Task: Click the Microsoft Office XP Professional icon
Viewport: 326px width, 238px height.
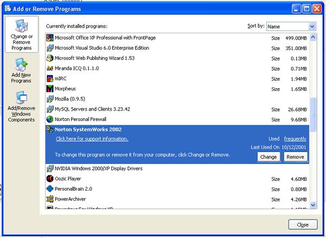Action: [x=49, y=38]
